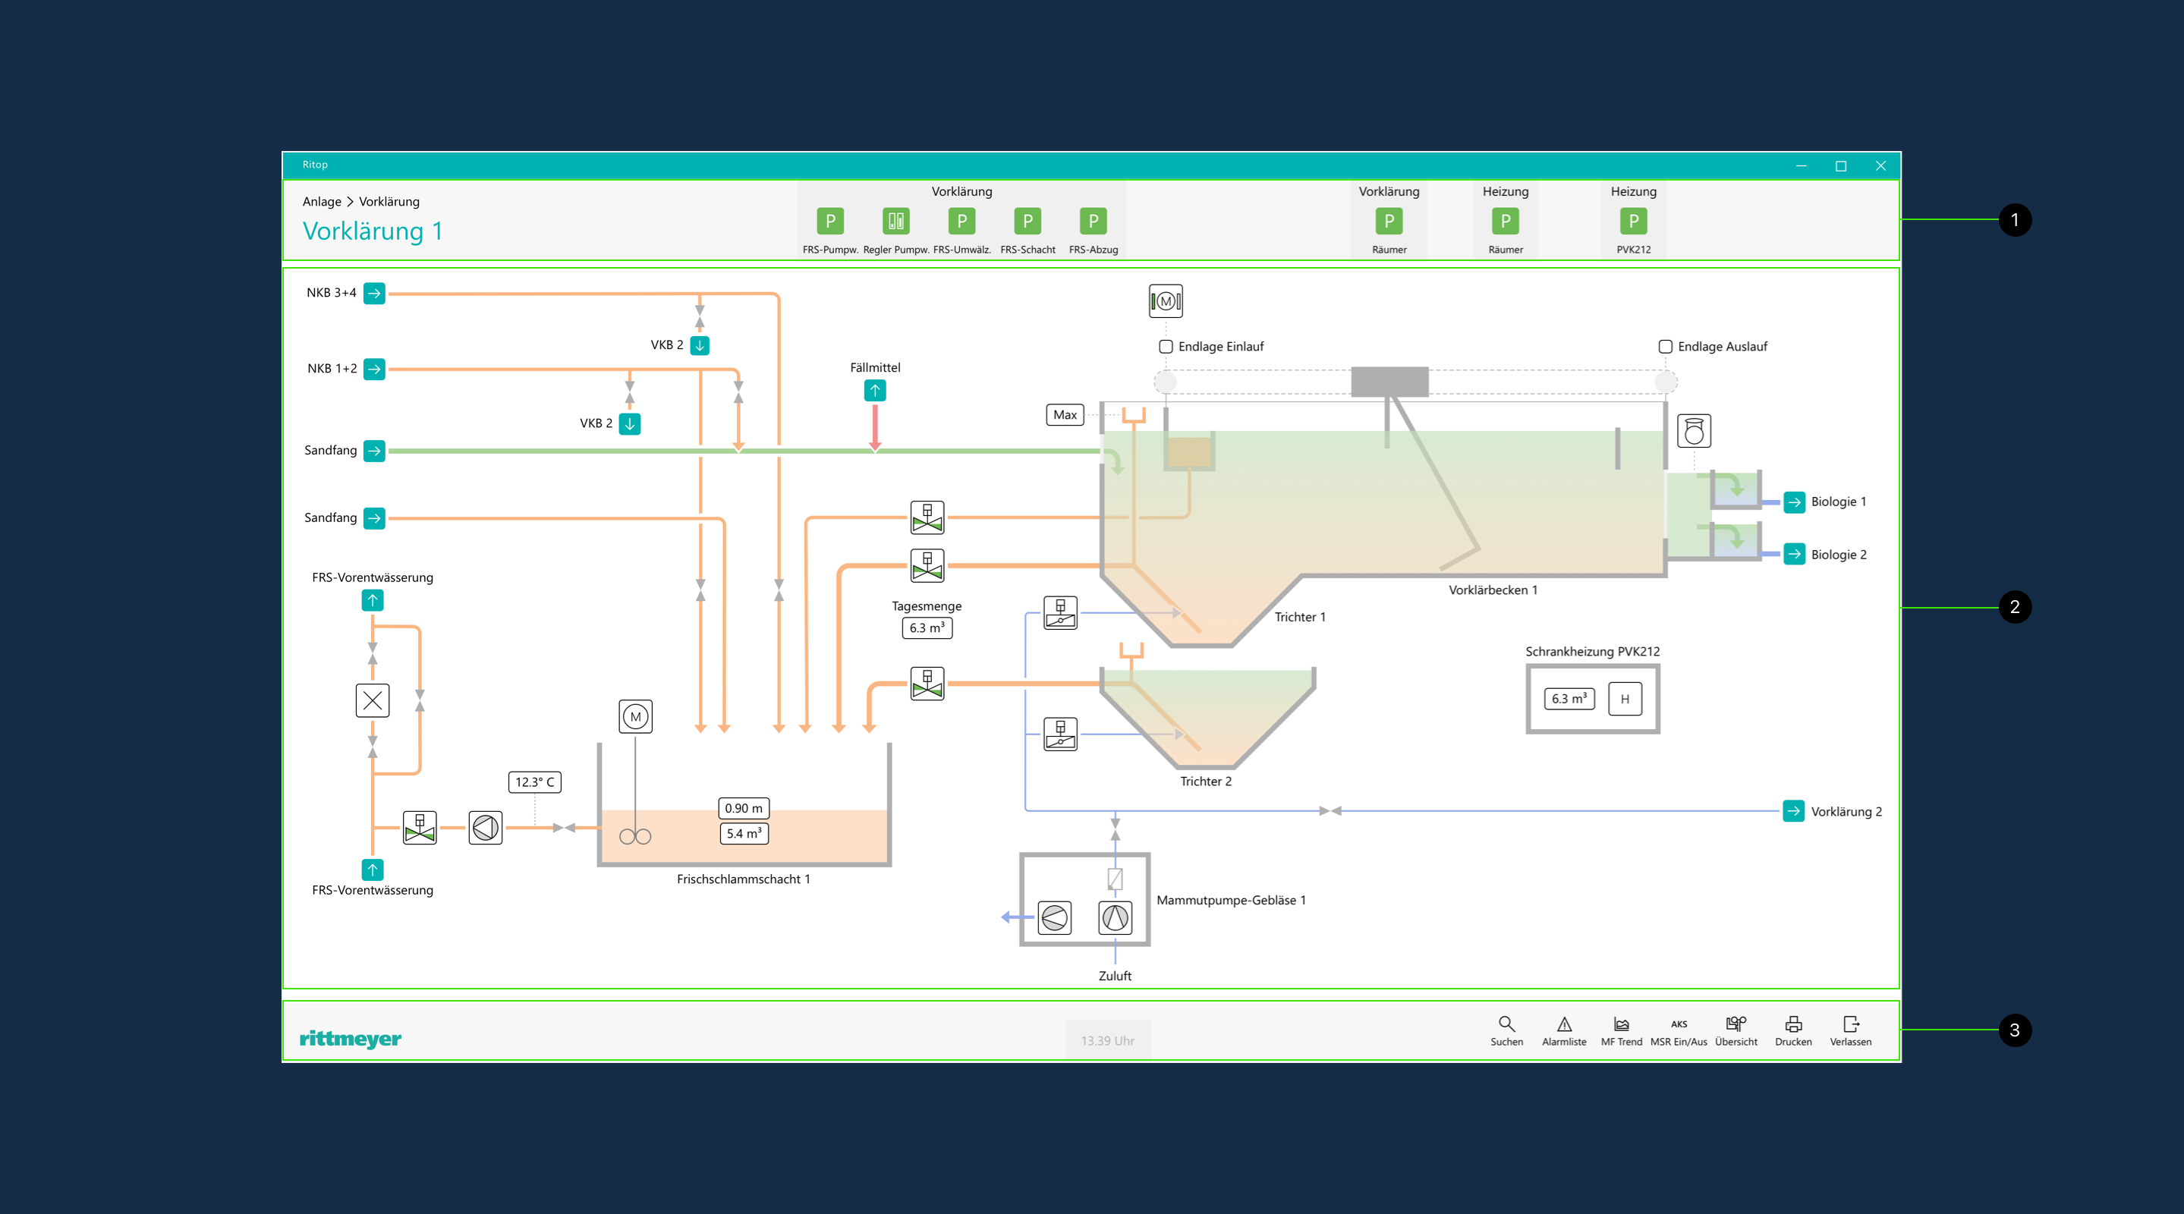Toggle Endlage Einlauf checkbox

click(1166, 347)
